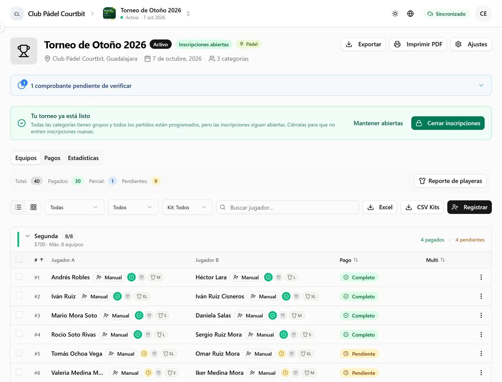
Task: Click Tomás Ochoa Vega's pending clock icon
Action: 144,354
